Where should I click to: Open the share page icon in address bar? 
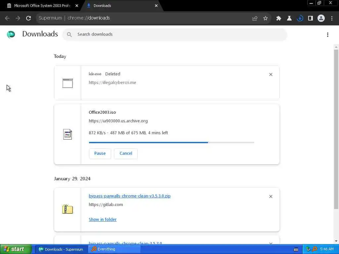255,19
